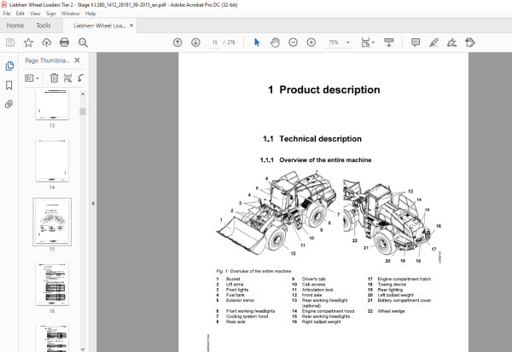Go to the previous page
Screen dimensions: 512x352
pyautogui.click(x=177, y=43)
